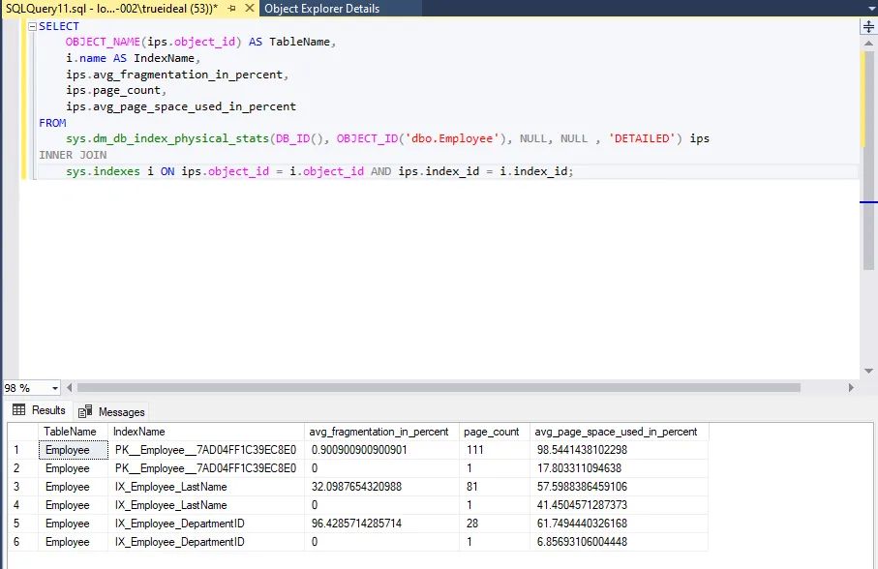Pin the SQLQuery11.sql tab
This screenshot has width=878, height=569.
coord(231,9)
